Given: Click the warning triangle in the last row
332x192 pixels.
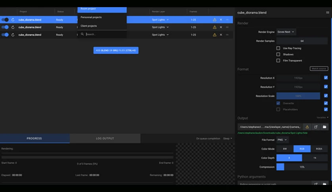Looking at the screenshot, I should click(x=214, y=35).
